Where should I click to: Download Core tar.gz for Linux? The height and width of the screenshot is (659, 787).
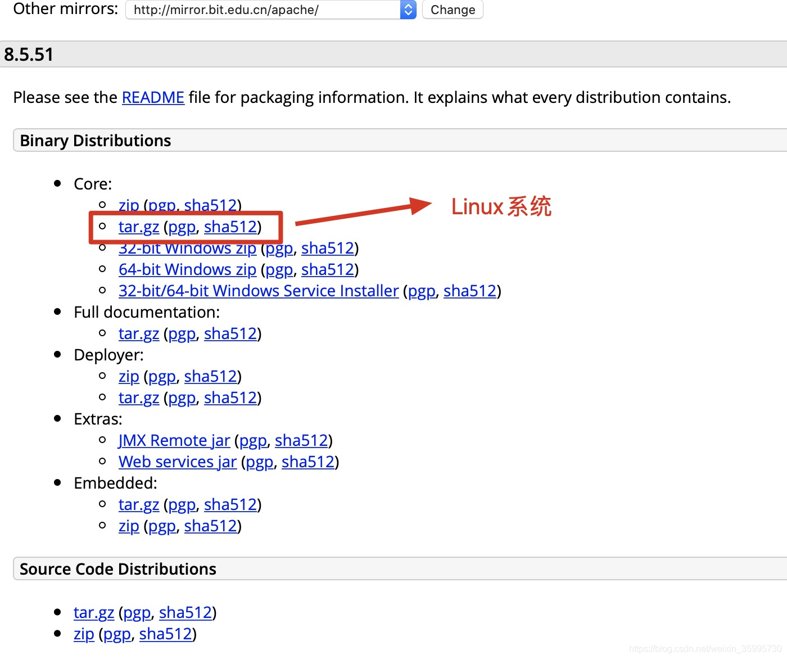(139, 227)
